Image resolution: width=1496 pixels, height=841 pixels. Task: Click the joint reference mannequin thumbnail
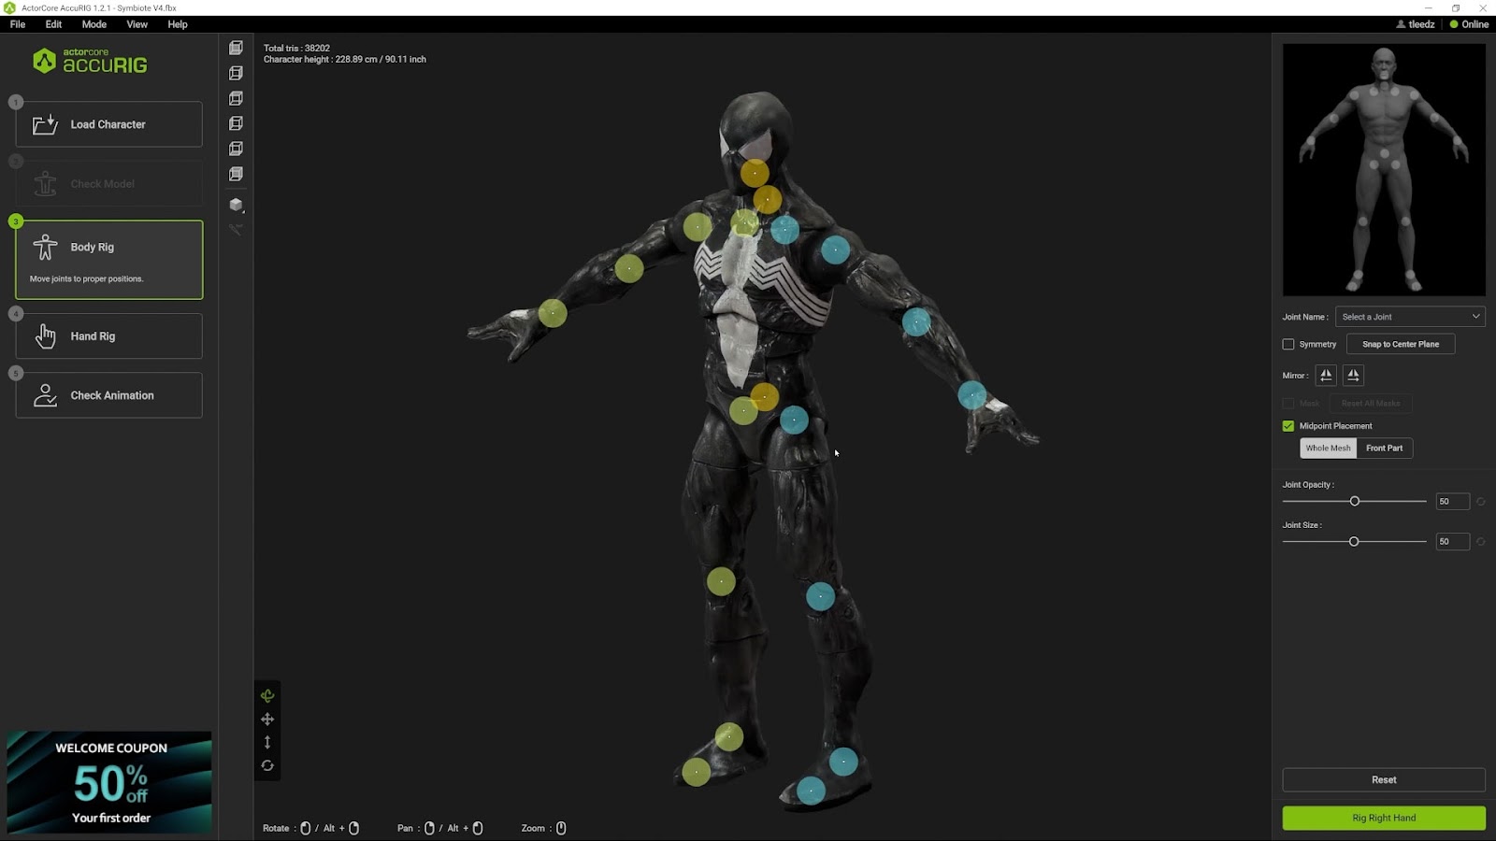[x=1384, y=169]
